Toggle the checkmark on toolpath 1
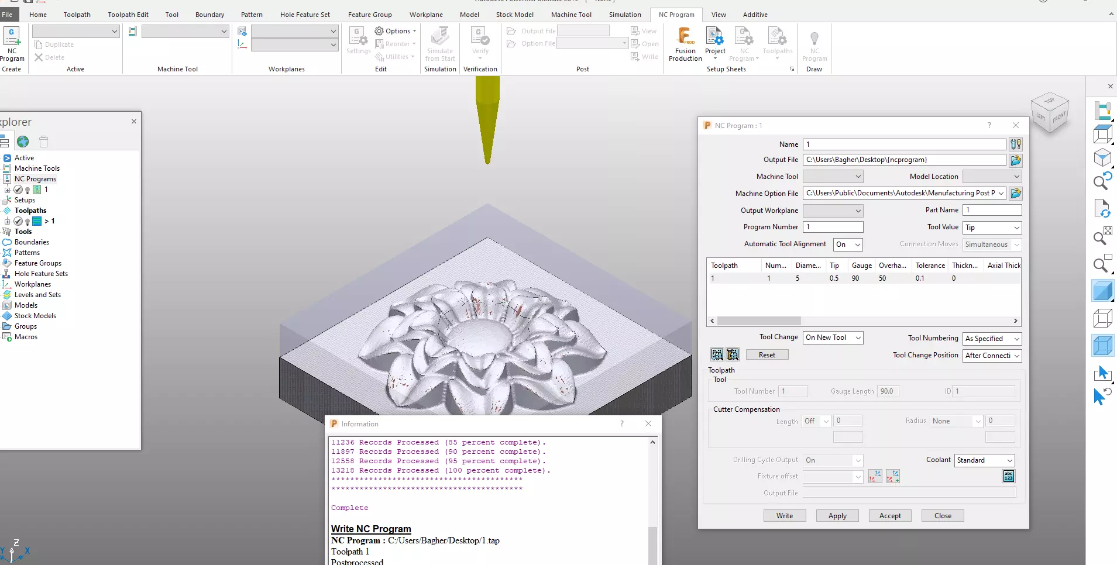1117x565 pixels. [18, 221]
